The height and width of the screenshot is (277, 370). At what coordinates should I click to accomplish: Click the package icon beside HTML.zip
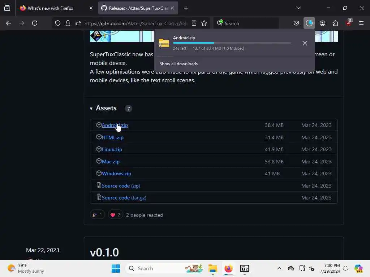coord(99,137)
